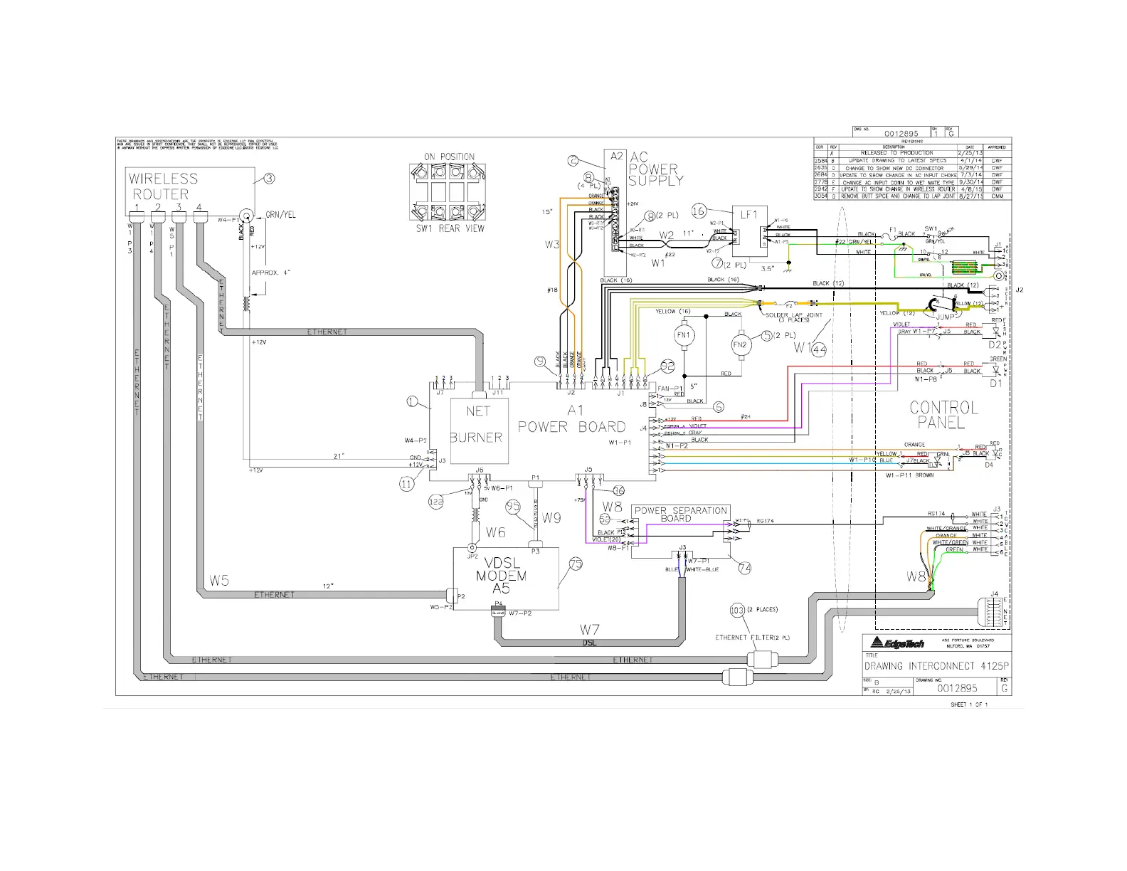Viewport: 1127px width, 871px height.
Task: Click the W9 cable label
Action: coord(551,518)
